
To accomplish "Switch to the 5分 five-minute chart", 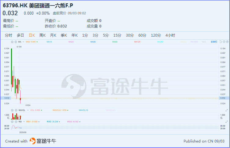I will (x=106, y=35).
